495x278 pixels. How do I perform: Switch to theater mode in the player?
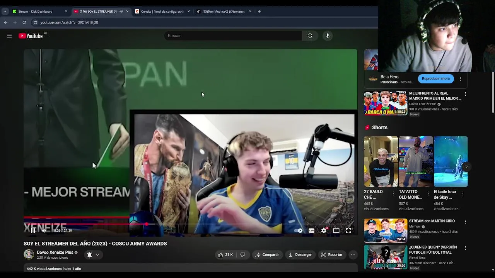(x=336, y=231)
